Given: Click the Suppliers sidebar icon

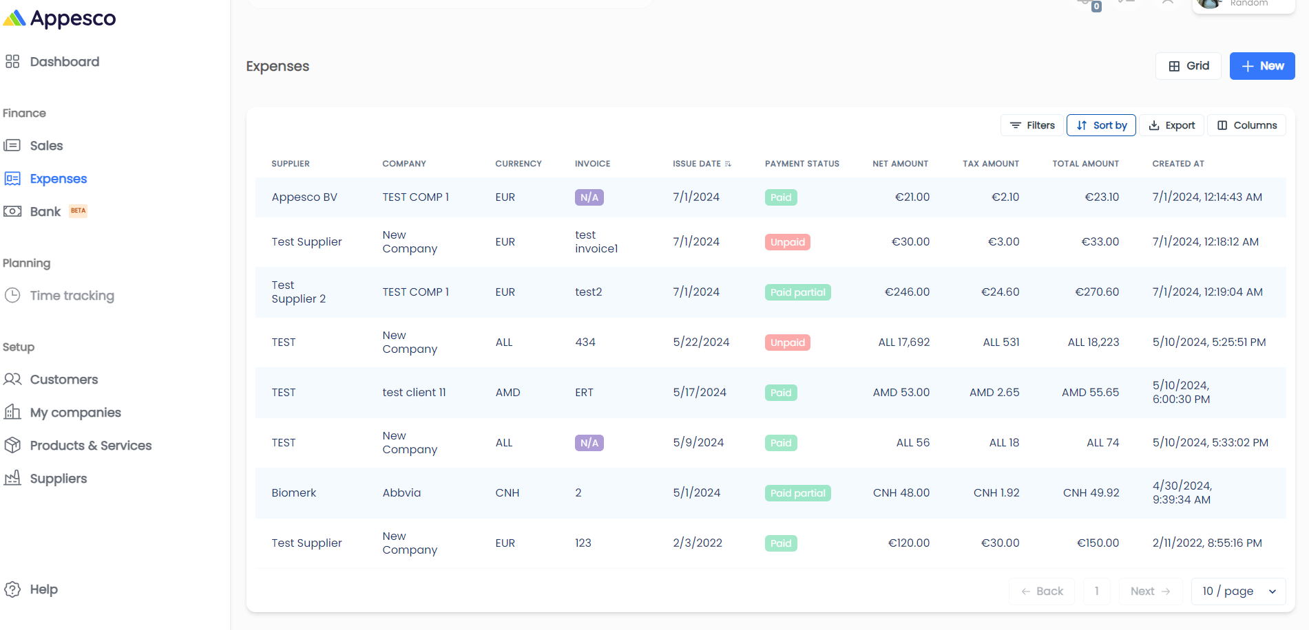Looking at the screenshot, I should tap(12, 478).
